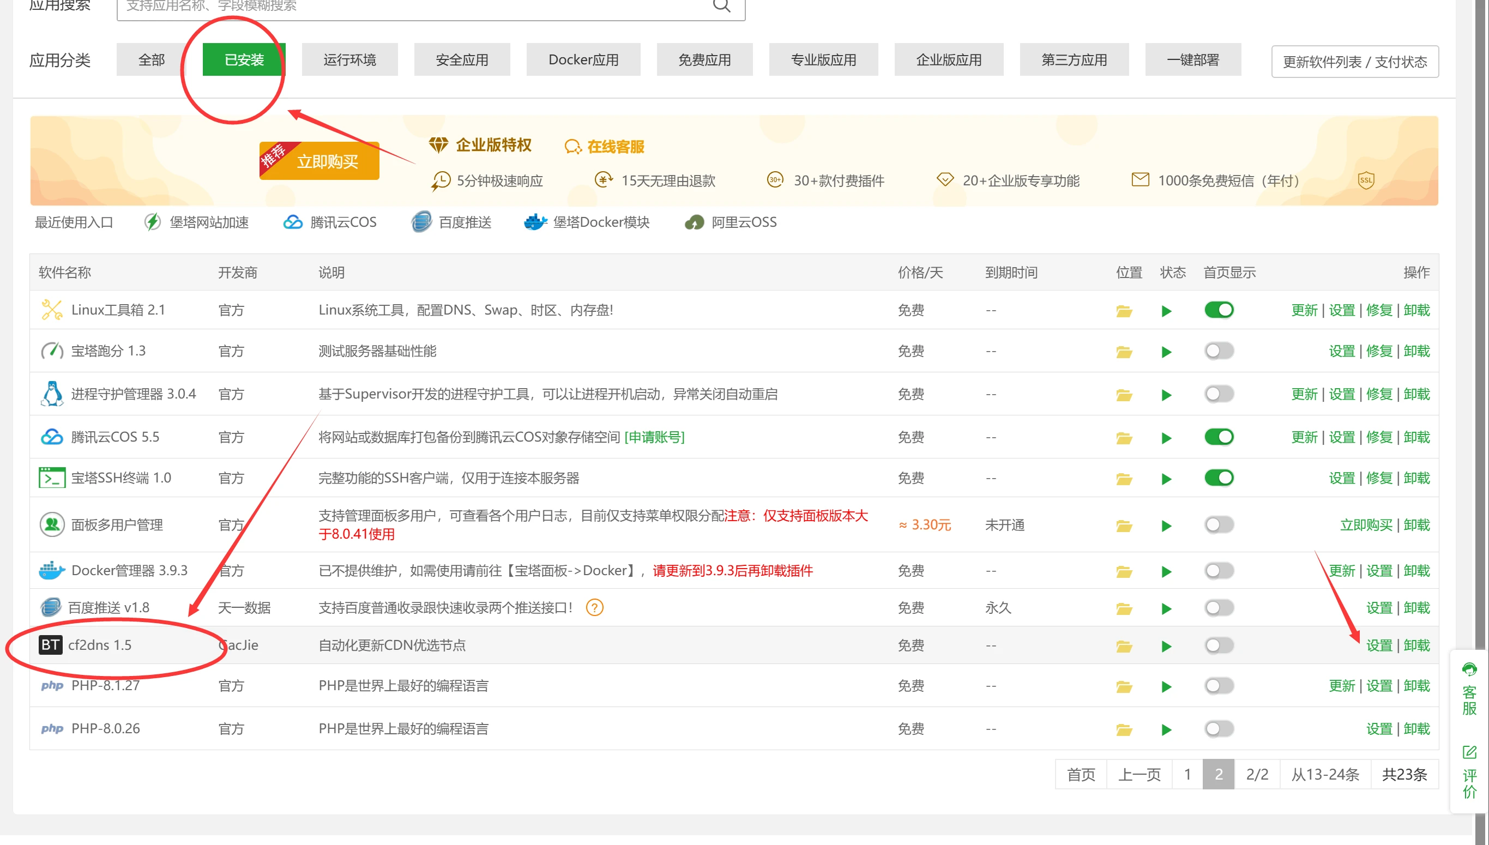The image size is (1489, 845).
Task: Click the help question mark for 百度推送
Action: [x=595, y=608]
